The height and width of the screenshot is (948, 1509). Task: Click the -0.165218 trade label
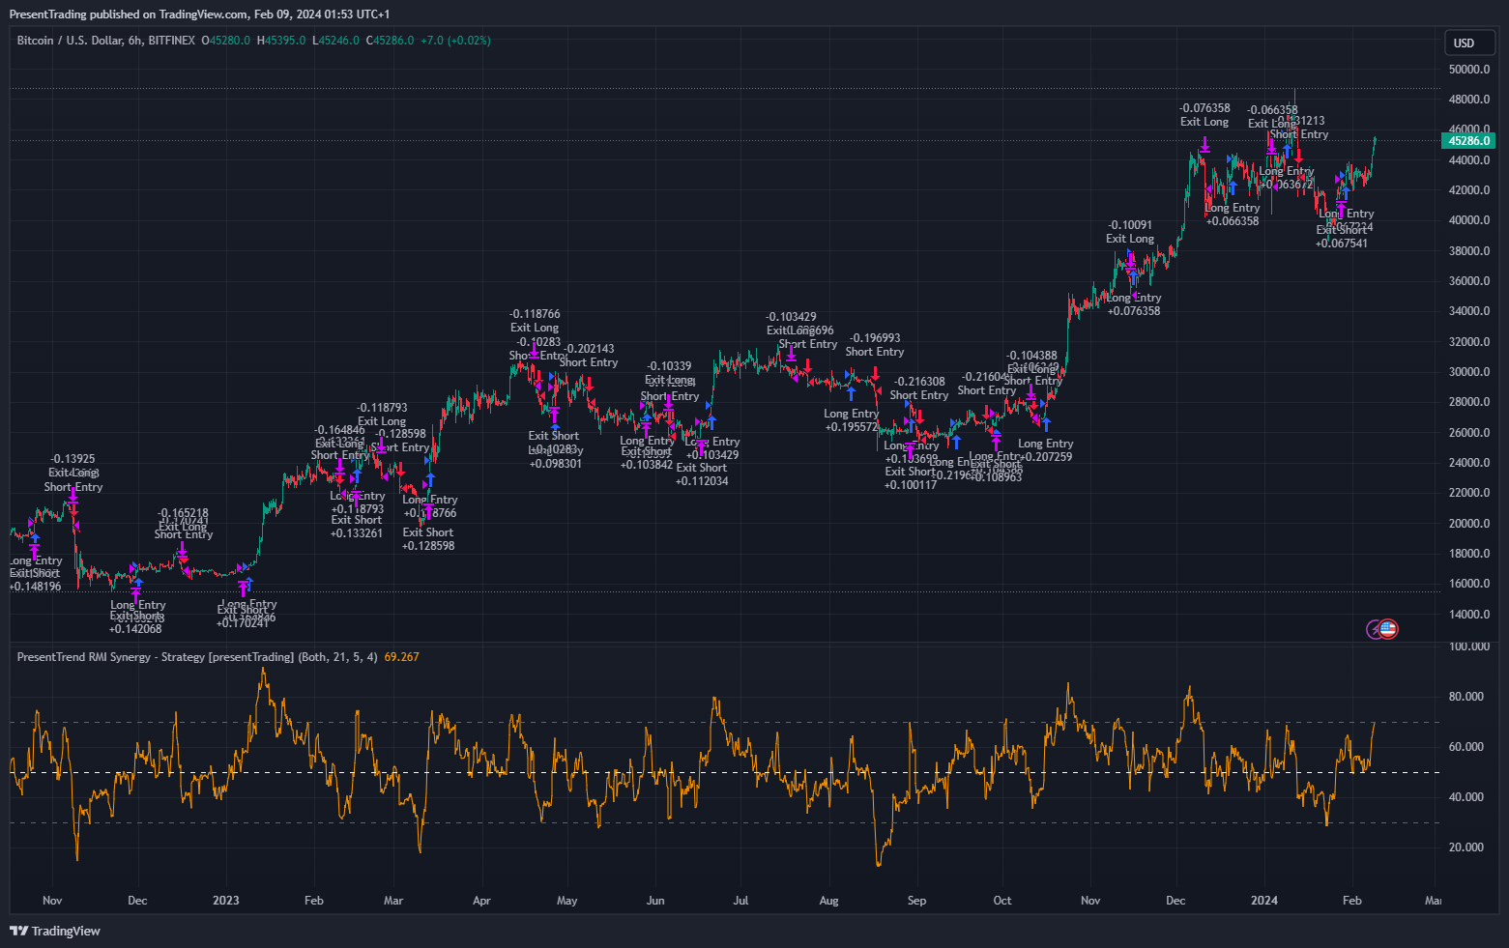tap(183, 513)
